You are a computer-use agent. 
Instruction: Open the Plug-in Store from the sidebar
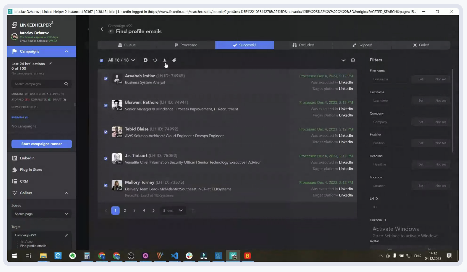31,170
